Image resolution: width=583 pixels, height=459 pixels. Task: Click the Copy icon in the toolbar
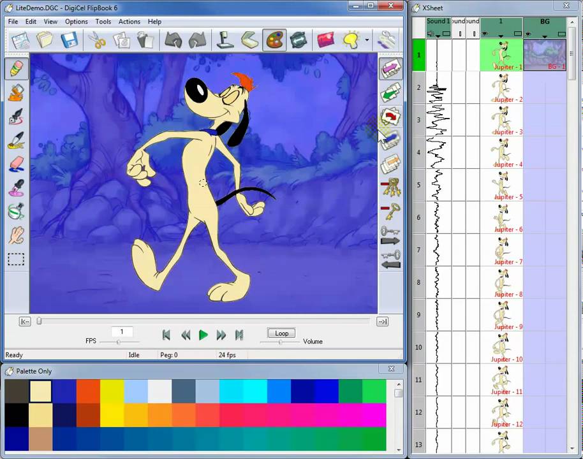pyautogui.click(x=122, y=40)
